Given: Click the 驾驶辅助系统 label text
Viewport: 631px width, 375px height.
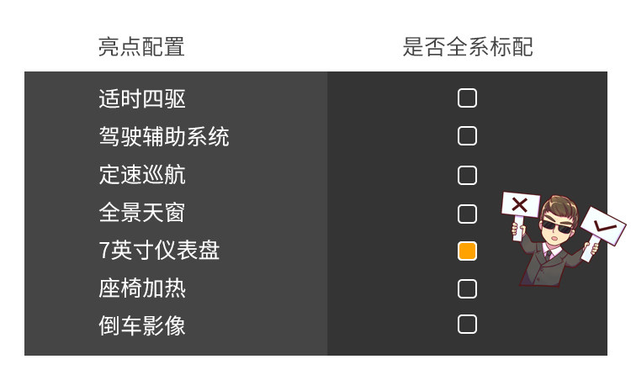Looking at the screenshot, I should pos(164,137).
